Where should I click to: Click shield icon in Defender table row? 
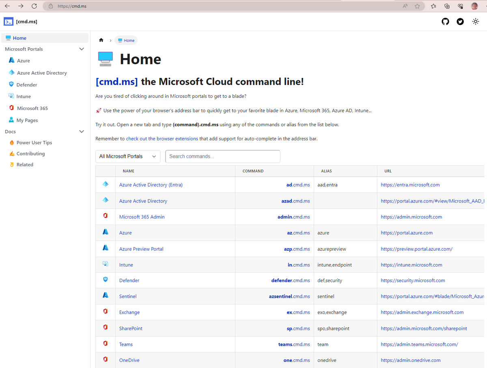pyautogui.click(x=106, y=280)
